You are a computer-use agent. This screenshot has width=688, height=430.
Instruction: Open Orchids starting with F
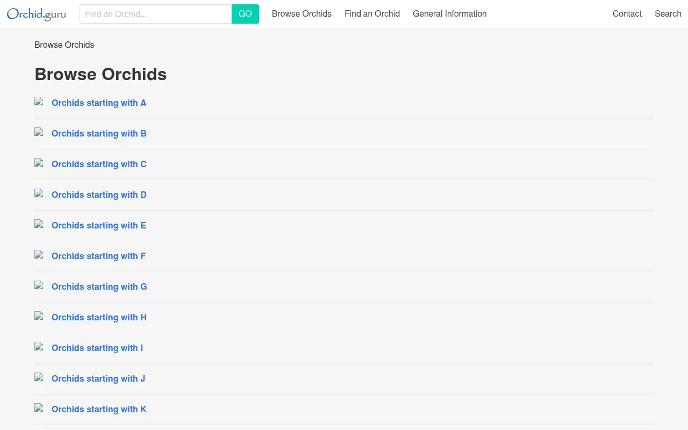pyautogui.click(x=98, y=256)
